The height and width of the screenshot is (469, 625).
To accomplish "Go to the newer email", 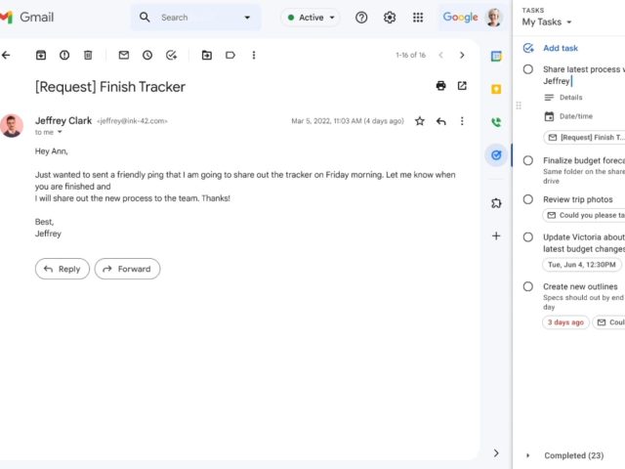I will tap(440, 55).
